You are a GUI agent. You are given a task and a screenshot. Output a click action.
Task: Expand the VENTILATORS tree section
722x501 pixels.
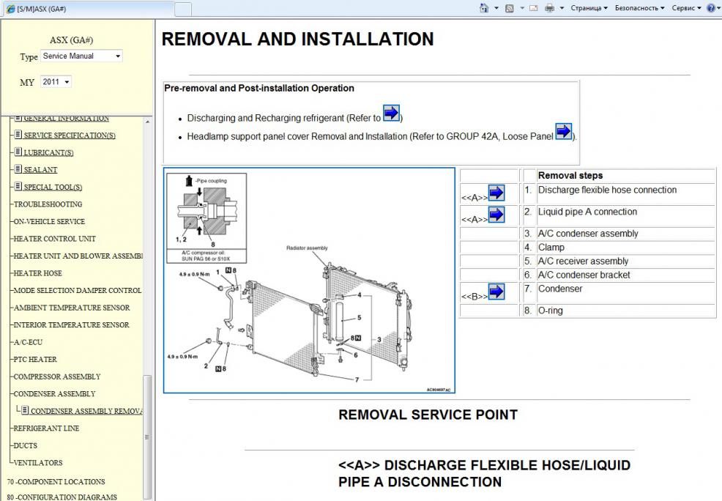click(38, 462)
